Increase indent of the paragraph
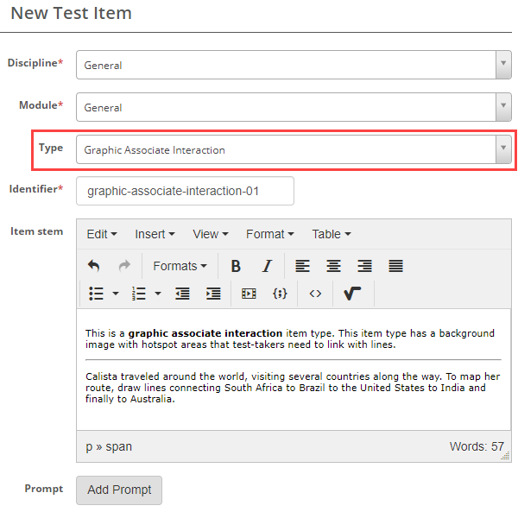Viewport: 518px width, 512px height. [x=213, y=294]
